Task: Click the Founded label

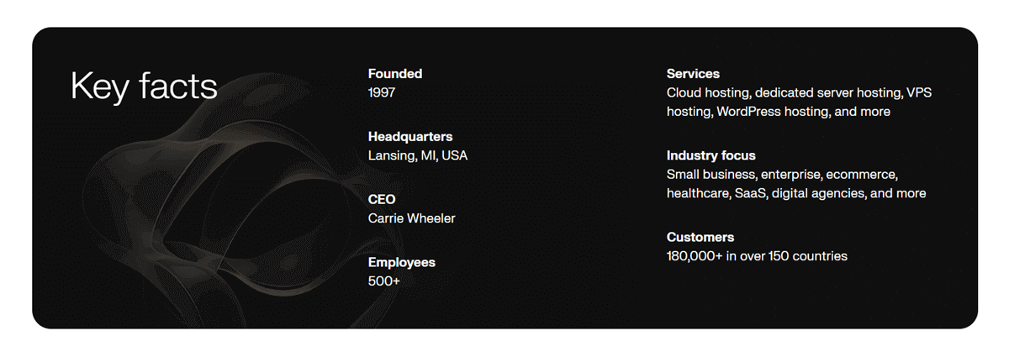Action: [395, 74]
